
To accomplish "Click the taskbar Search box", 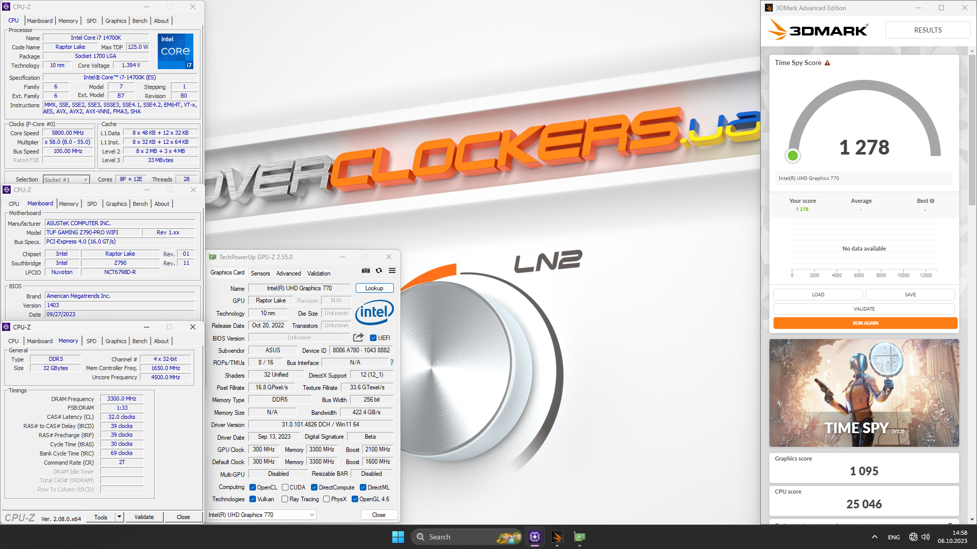I will point(467,537).
